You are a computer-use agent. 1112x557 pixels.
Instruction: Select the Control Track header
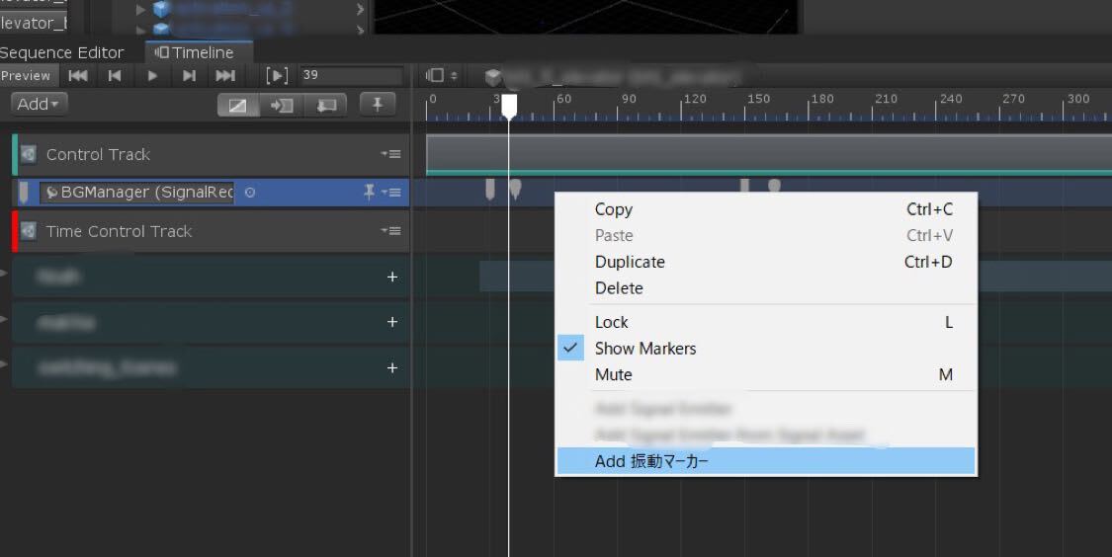click(x=211, y=154)
